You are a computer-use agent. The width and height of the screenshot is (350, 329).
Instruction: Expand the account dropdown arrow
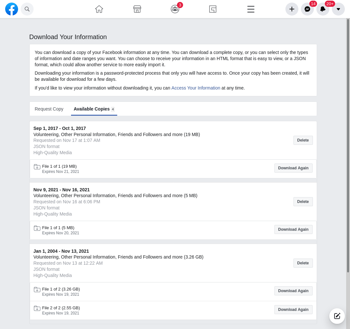coord(338,9)
